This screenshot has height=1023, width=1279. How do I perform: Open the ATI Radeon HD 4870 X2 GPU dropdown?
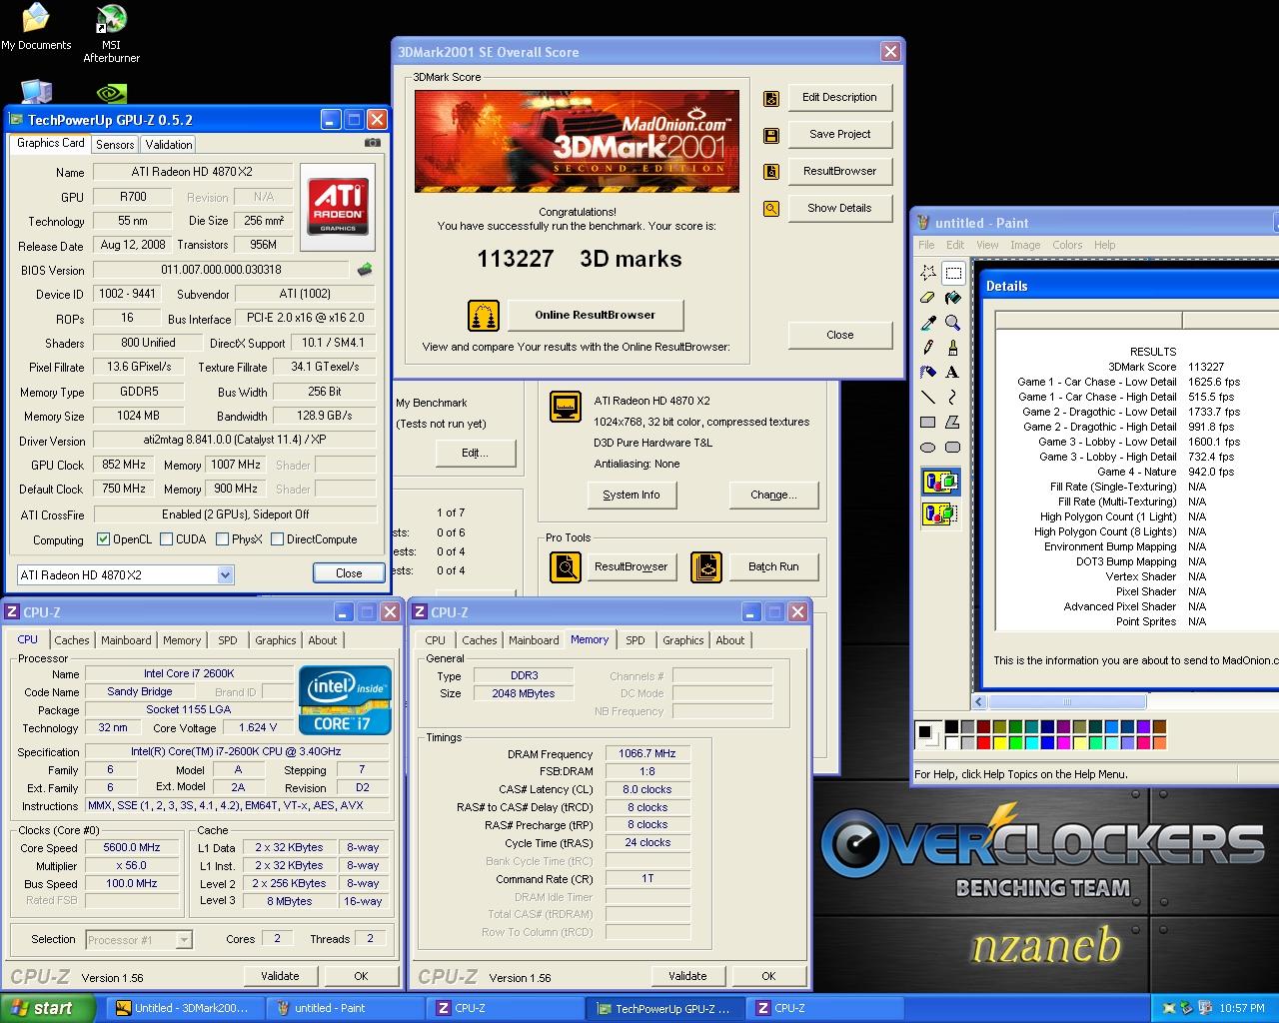225,575
